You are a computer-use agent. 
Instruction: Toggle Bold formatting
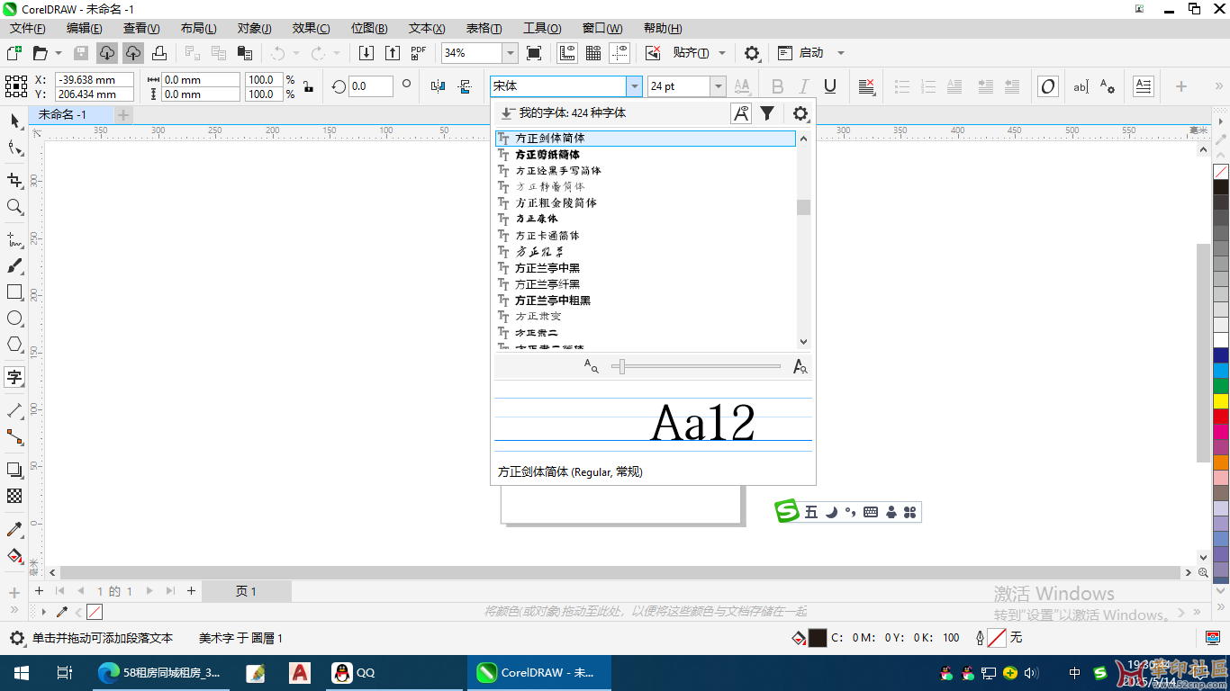(778, 86)
